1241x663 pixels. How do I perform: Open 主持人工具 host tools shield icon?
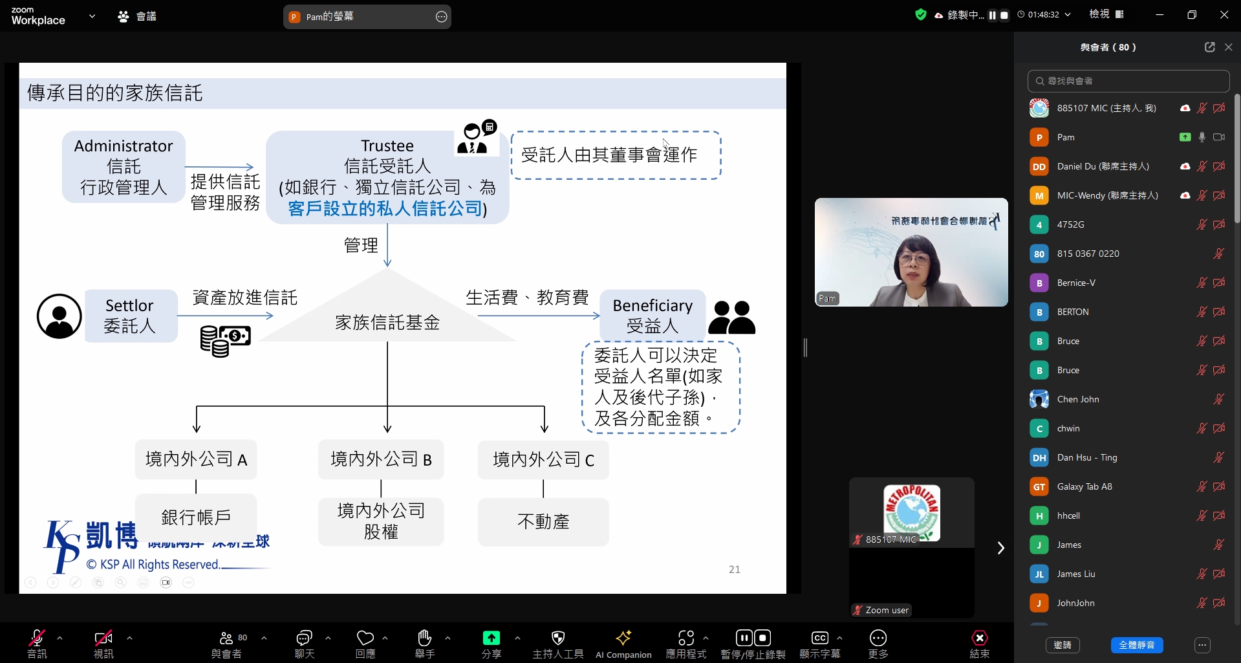pos(558,638)
